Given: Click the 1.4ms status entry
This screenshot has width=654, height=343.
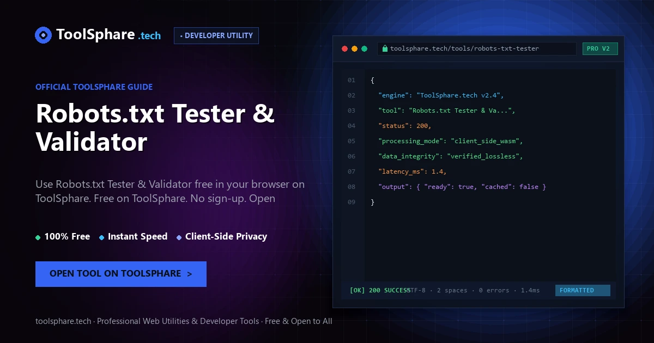Looking at the screenshot, I should pyautogui.click(x=530, y=290).
